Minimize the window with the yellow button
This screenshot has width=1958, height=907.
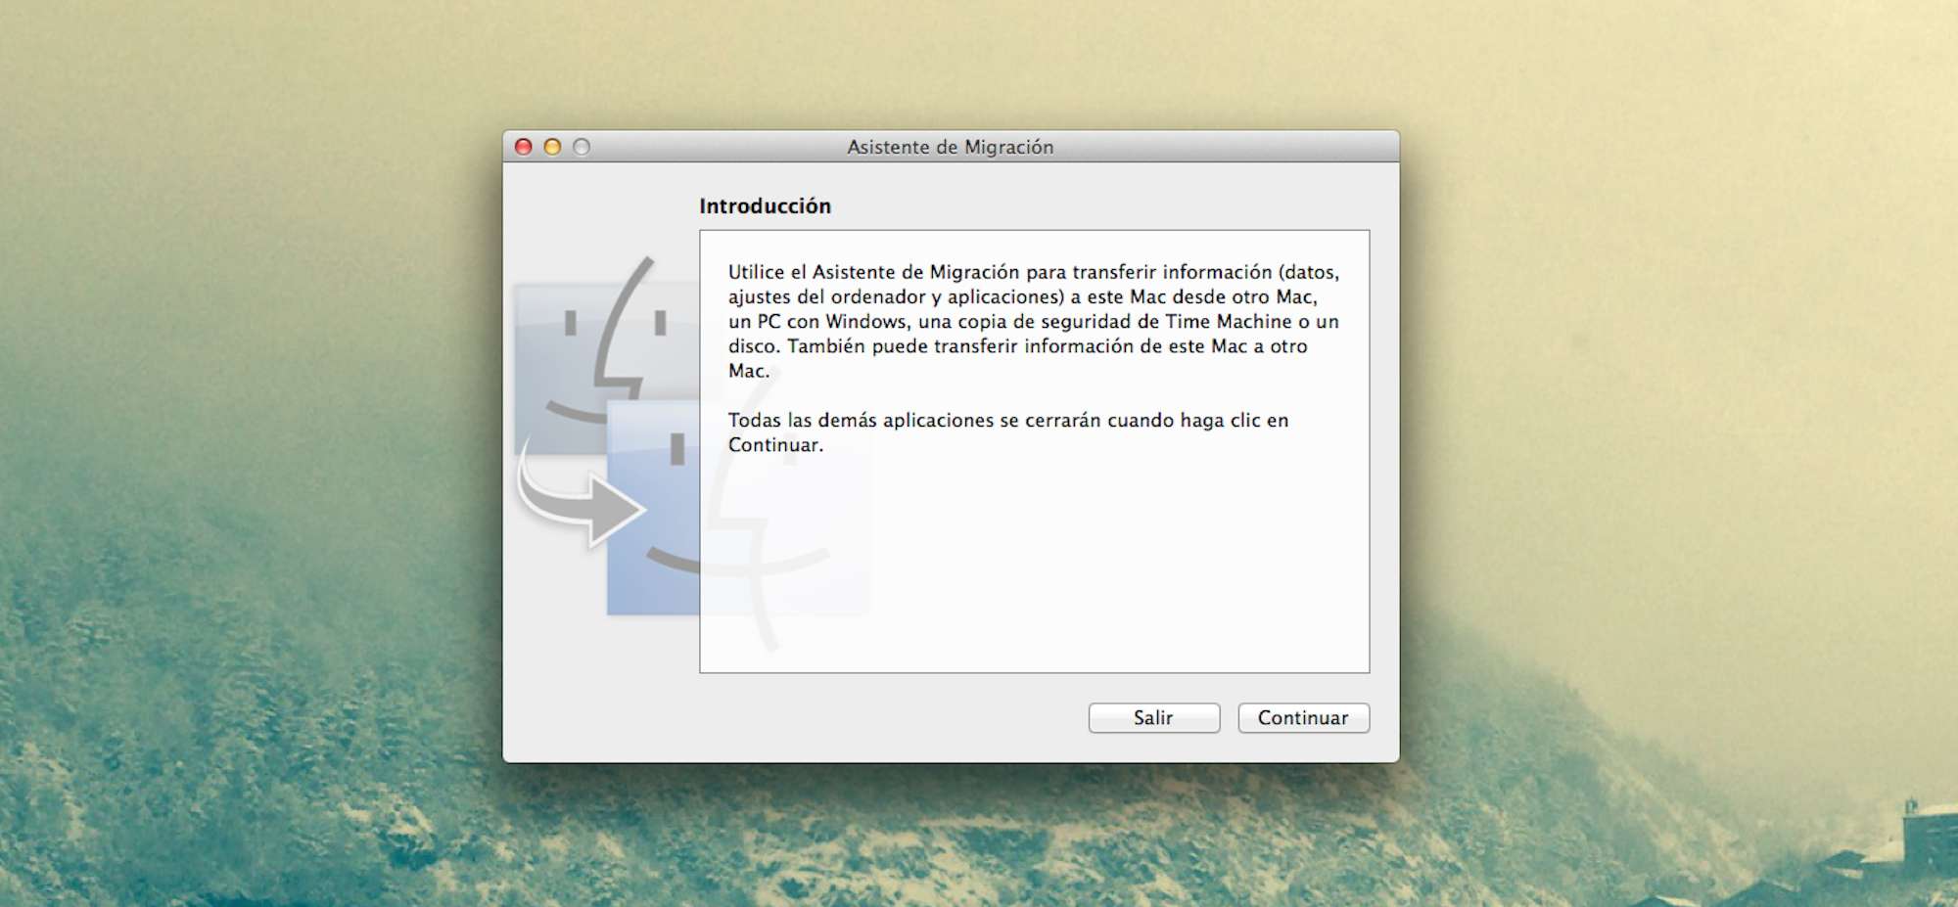[x=552, y=147]
